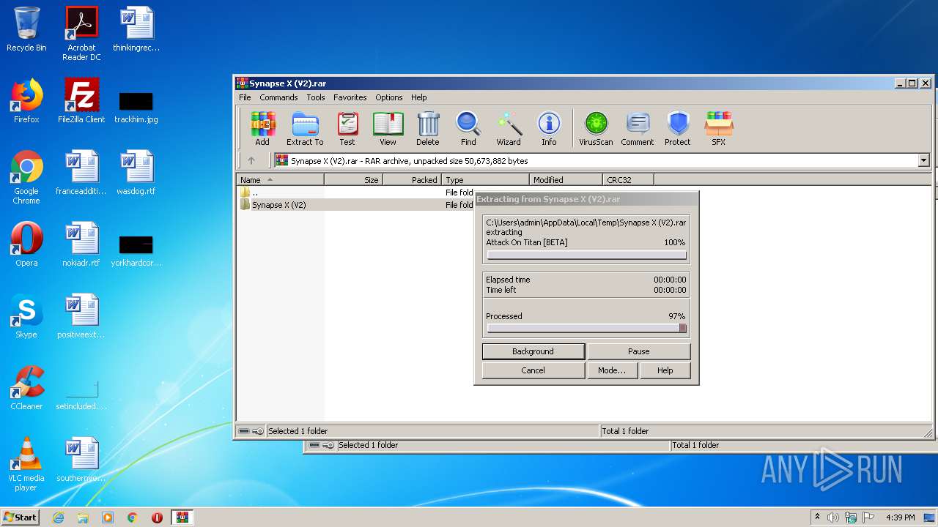Viewport: 938px width, 527px height.
Task: Launch Skype from the desktop
Action: pos(26,316)
